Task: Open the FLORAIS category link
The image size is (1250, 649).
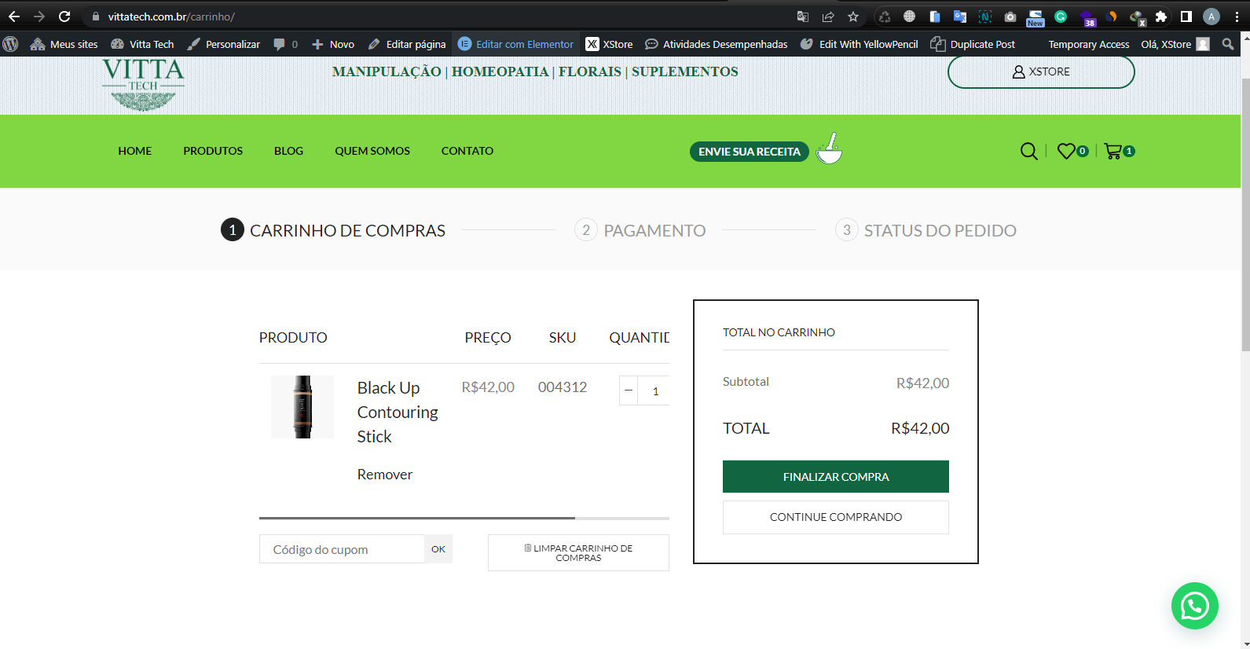Action: coord(590,71)
